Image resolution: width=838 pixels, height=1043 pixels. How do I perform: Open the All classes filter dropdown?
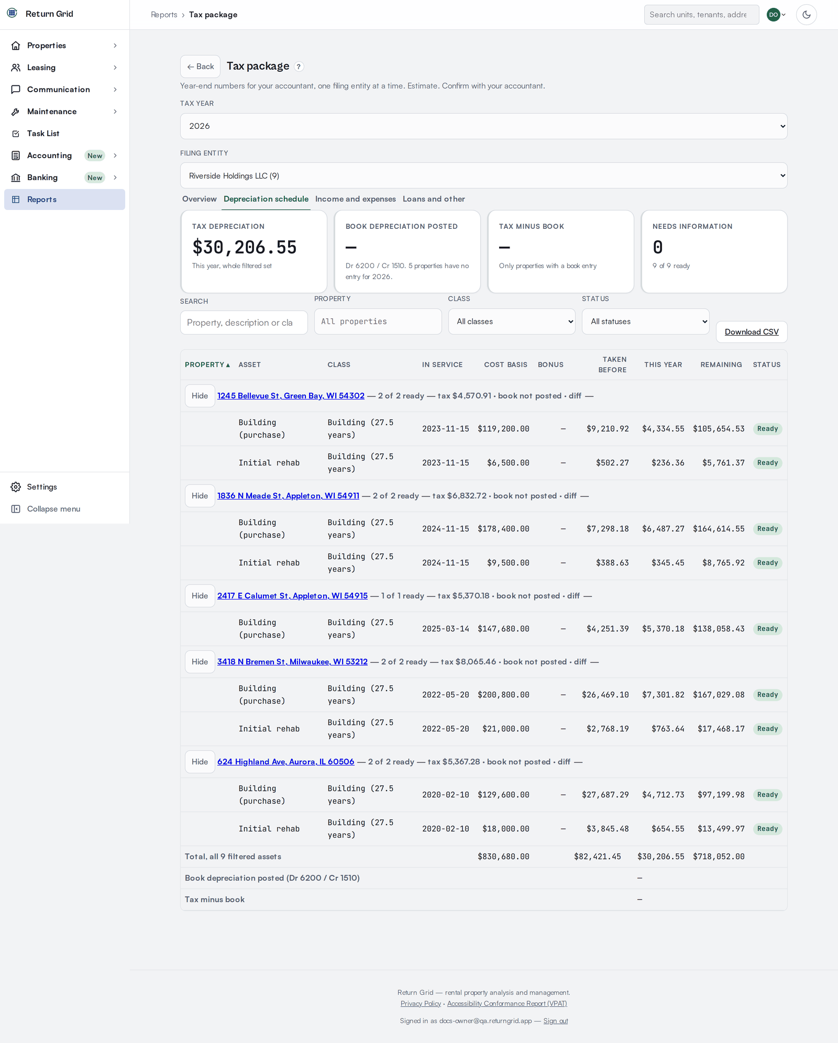click(x=512, y=321)
